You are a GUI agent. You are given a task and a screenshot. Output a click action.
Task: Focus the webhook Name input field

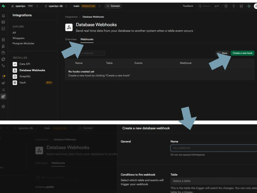coord(214,148)
